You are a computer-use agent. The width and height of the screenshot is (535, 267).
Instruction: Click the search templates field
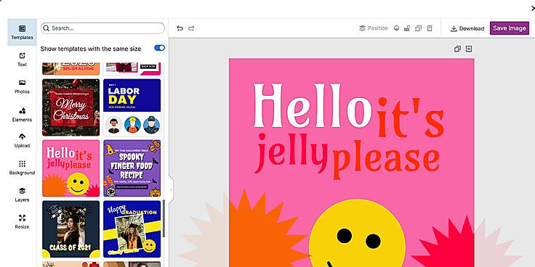(x=102, y=28)
